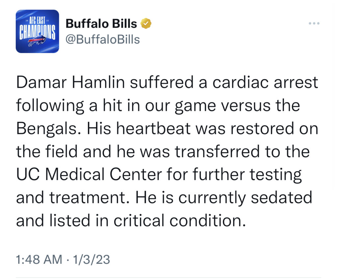The width and height of the screenshot is (337, 279).
Task: Click the CHAMPIONS text in avatar
Action: (38, 32)
